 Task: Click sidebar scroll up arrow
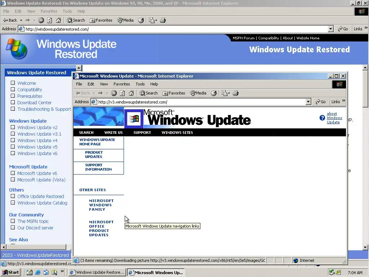pyautogui.click(x=79, y=68)
